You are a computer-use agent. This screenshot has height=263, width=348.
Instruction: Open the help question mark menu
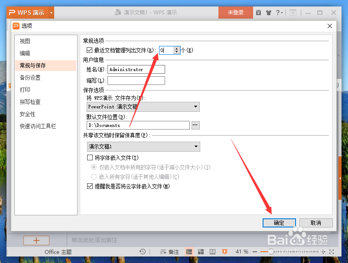(x=279, y=13)
